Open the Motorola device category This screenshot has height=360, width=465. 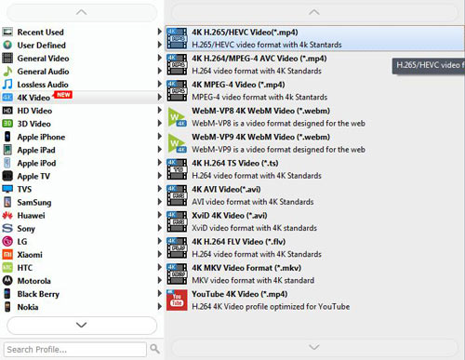click(82, 281)
